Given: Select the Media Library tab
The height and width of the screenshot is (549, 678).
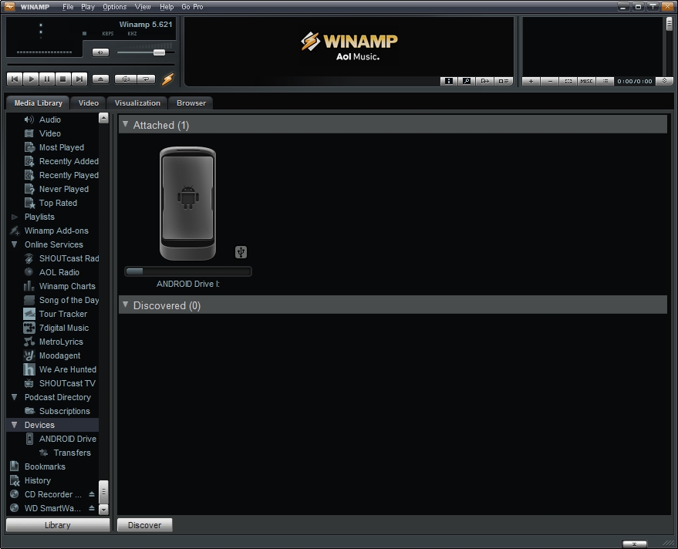Looking at the screenshot, I should pyautogui.click(x=38, y=103).
